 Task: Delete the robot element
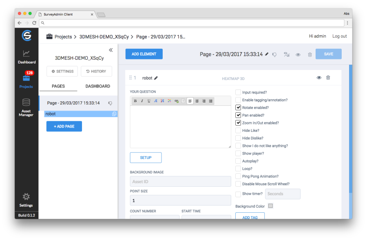328,78
